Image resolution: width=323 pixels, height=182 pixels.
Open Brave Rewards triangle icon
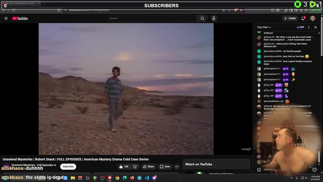pyautogui.click(x=241, y=10)
